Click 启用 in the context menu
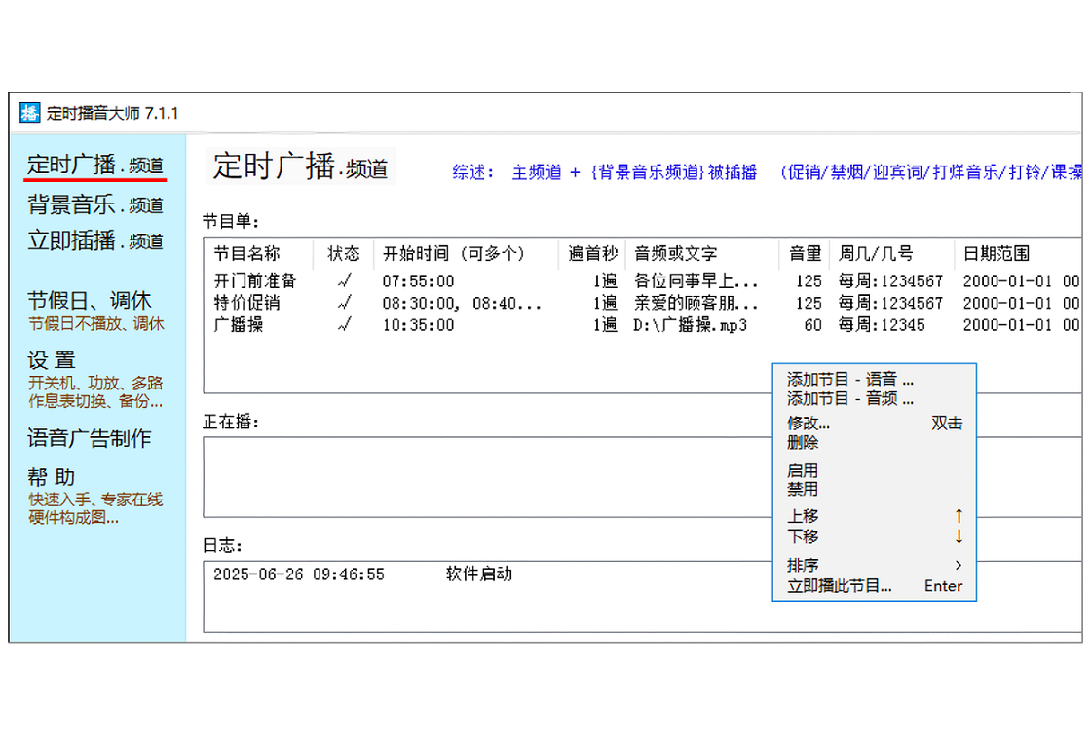Viewport: 1091px width, 740px height. coord(803,470)
